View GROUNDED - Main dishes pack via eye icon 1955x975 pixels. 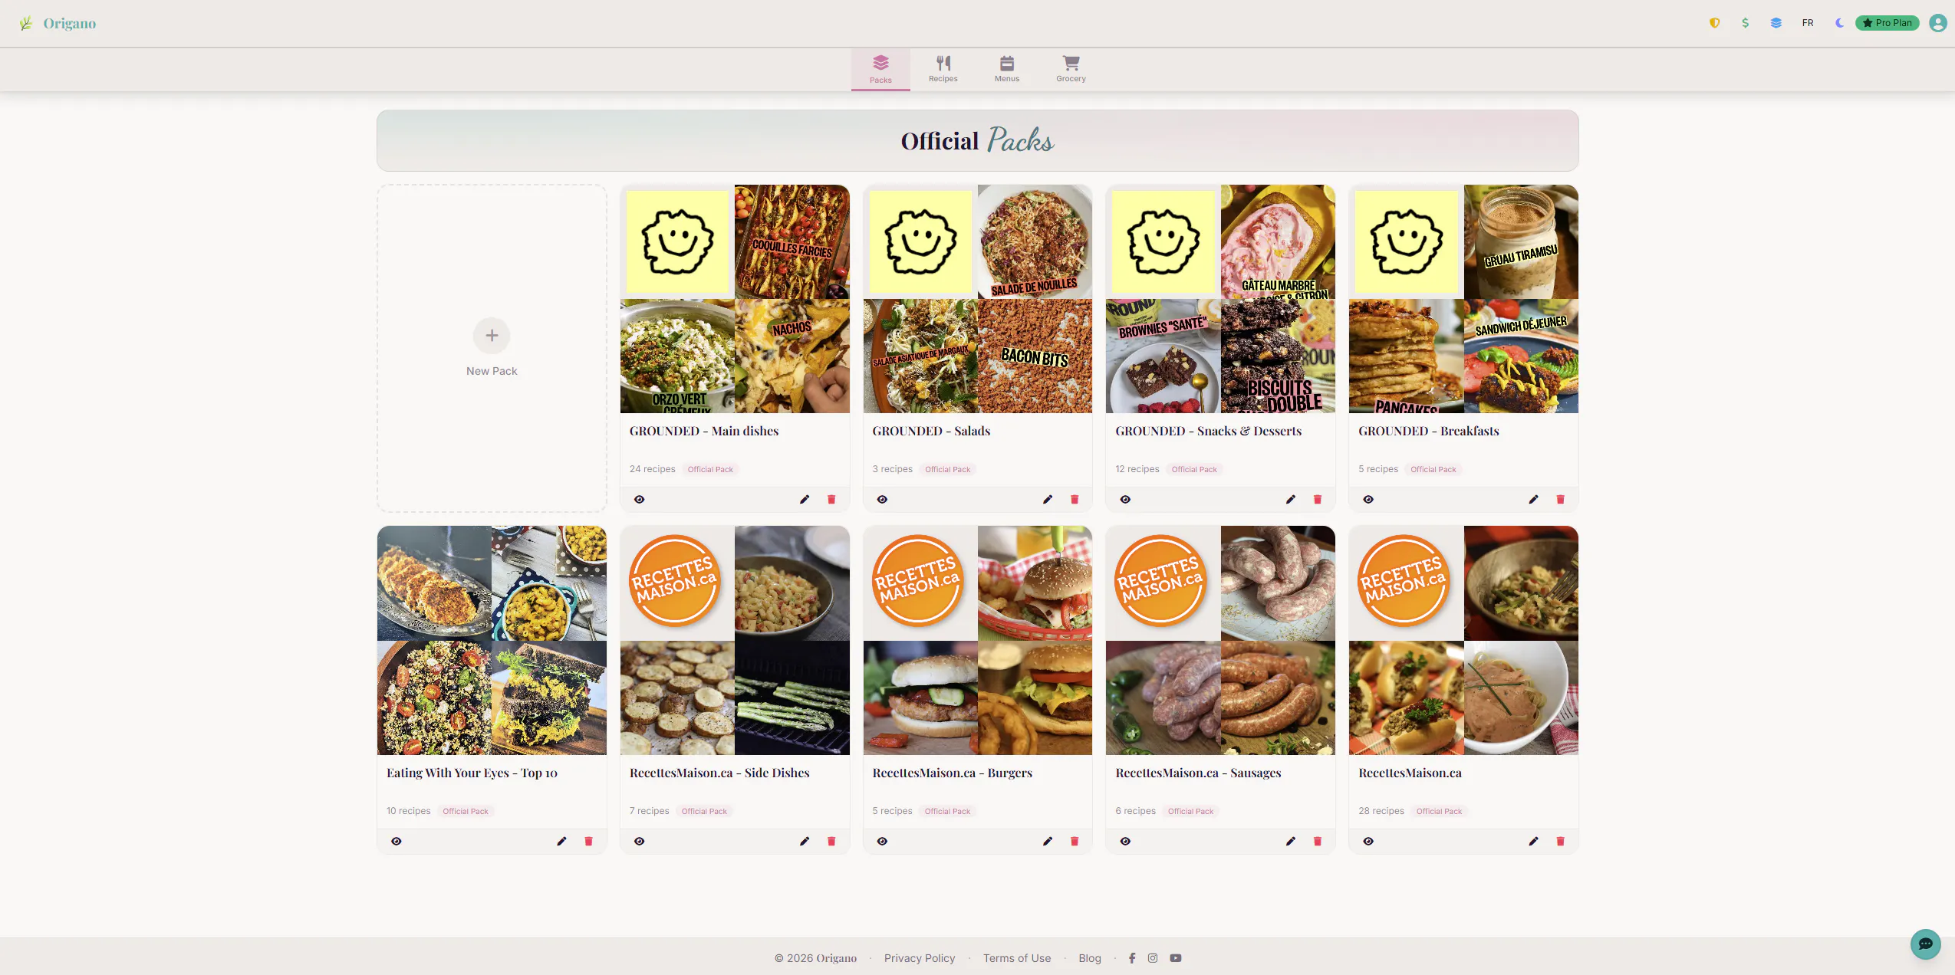pyautogui.click(x=639, y=500)
